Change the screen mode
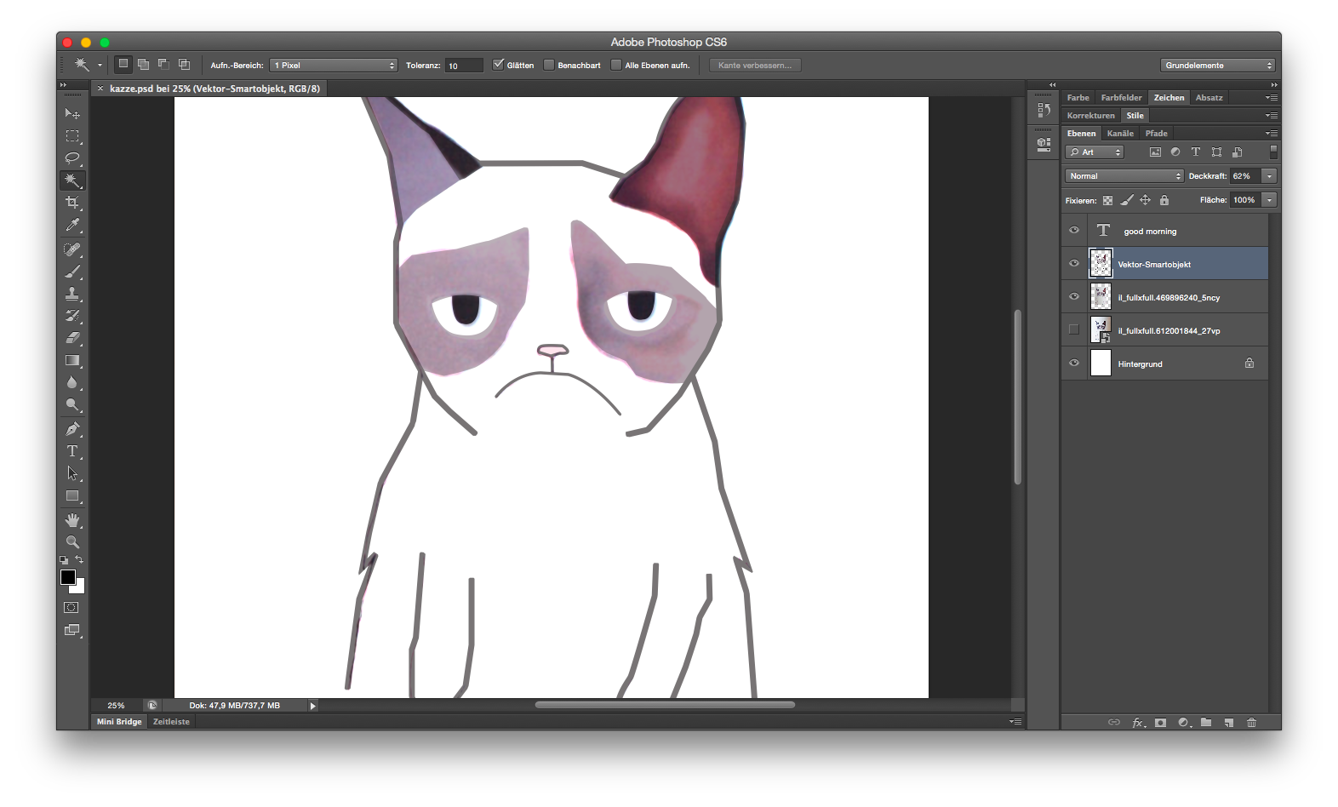The image size is (1338, 807). click(x=72, y=631)
